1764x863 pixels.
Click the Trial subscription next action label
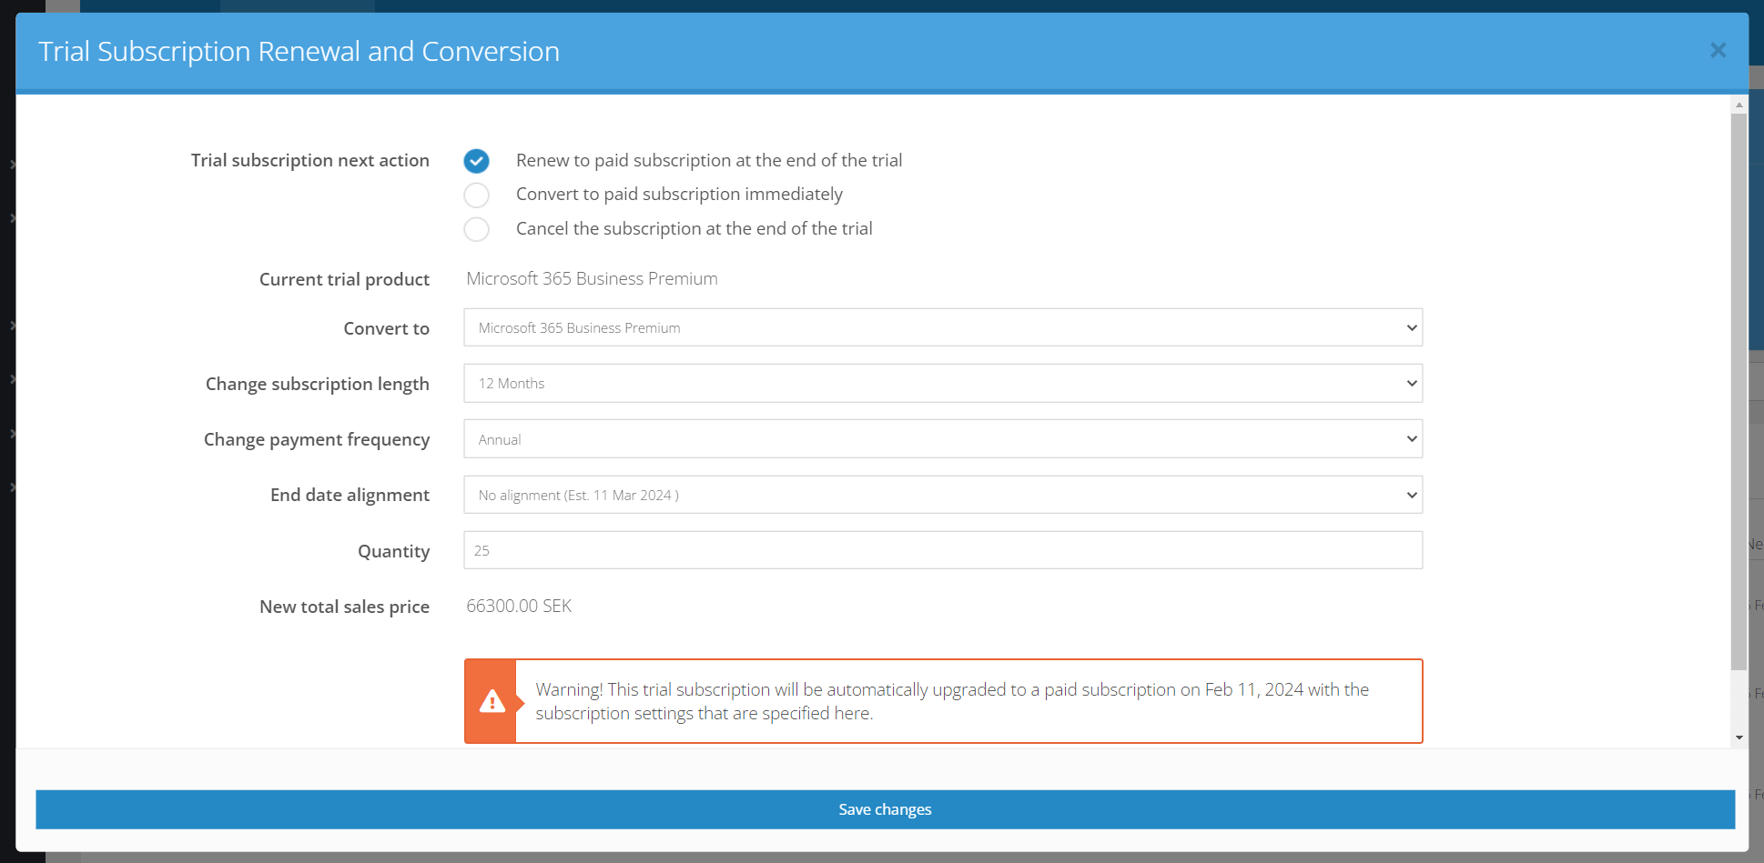[x=310, y=161]
